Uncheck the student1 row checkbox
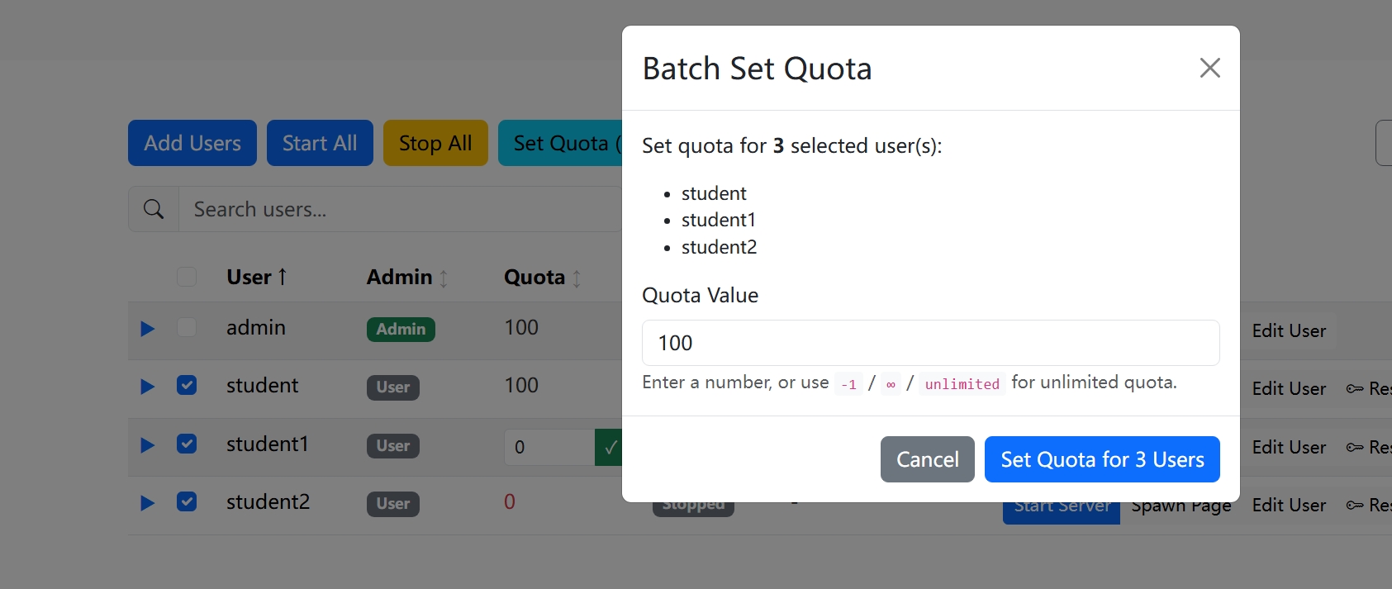Viewport: 1392px width, 589px height. [187, 444]
